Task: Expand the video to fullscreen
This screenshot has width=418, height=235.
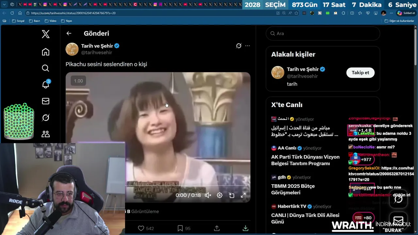Action: tap(243, 195)
